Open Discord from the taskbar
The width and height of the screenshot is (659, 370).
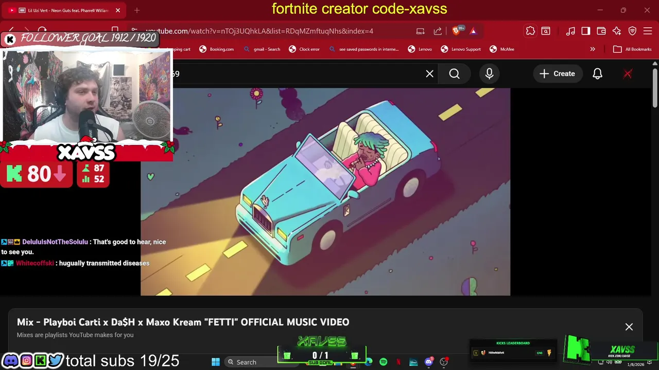pyautogui.click(x=428, y=362)
